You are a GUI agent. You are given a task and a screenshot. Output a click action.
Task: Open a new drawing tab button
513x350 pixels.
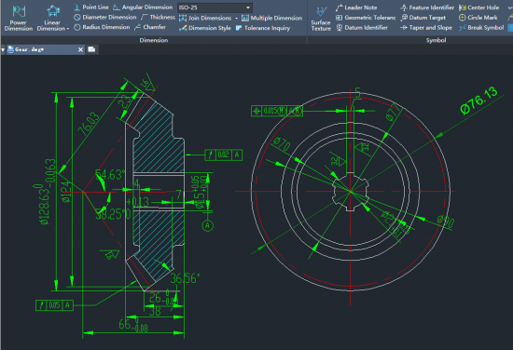[92, 49]
